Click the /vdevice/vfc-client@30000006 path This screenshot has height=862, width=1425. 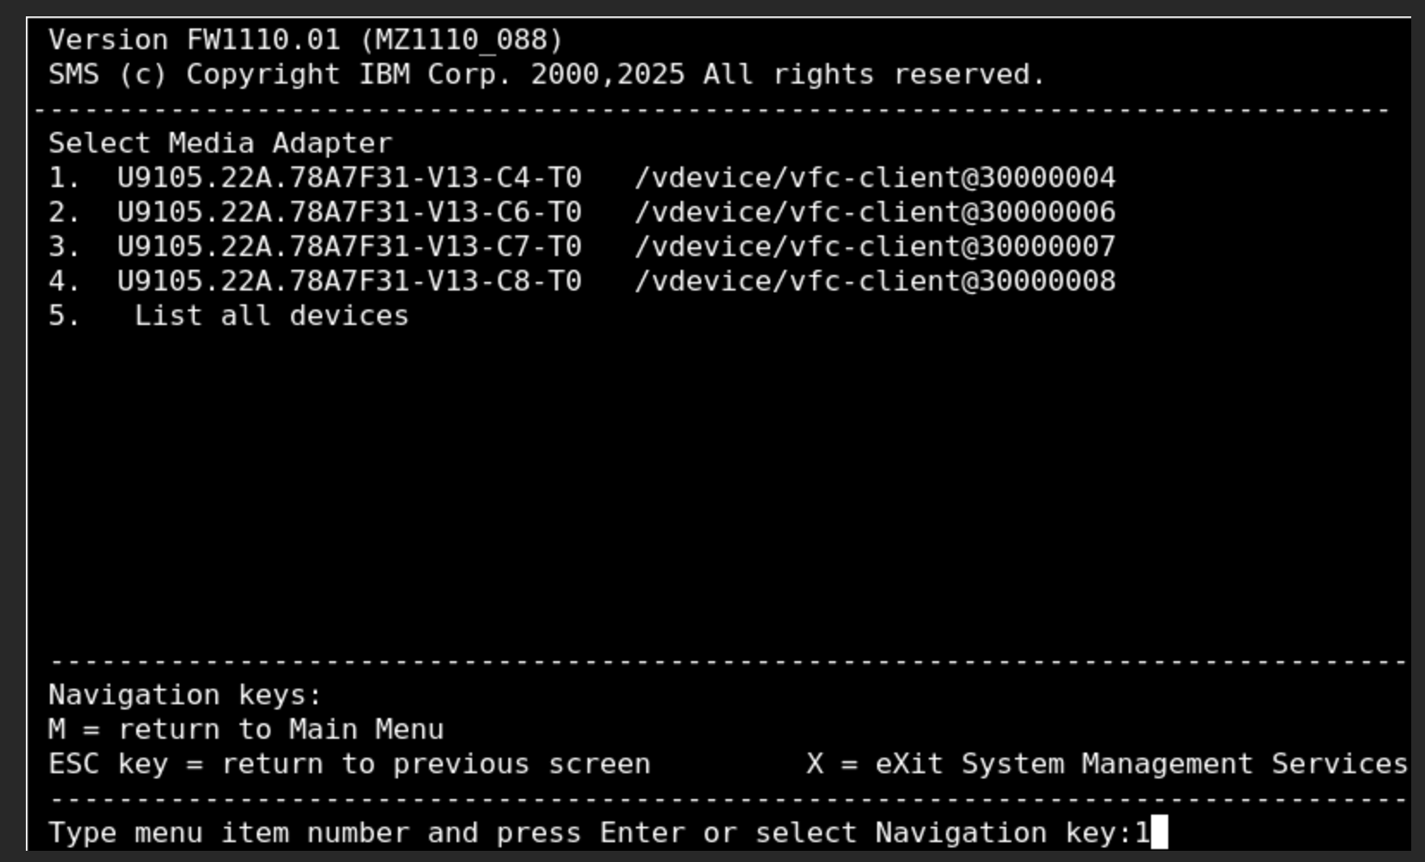pyautogui.click(x=875, y=212)
